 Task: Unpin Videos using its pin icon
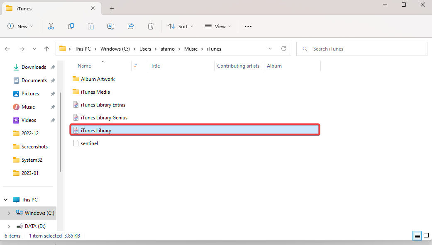point(53,120)
